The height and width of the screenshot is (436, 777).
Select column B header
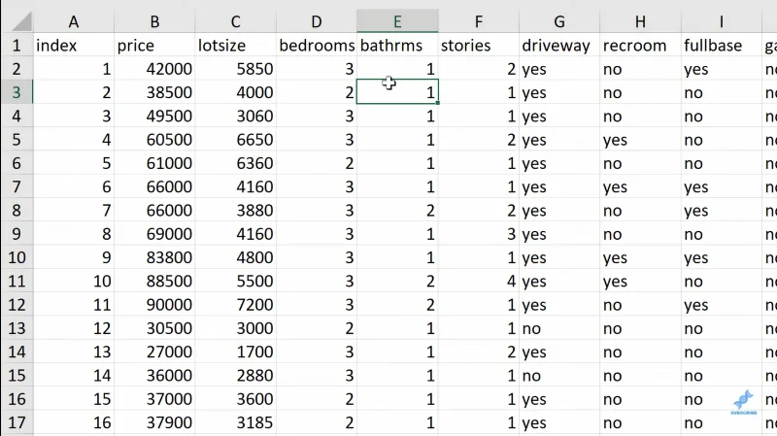tap(154, 21)
